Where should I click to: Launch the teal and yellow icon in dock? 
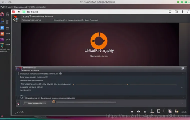tap(2, 45)
